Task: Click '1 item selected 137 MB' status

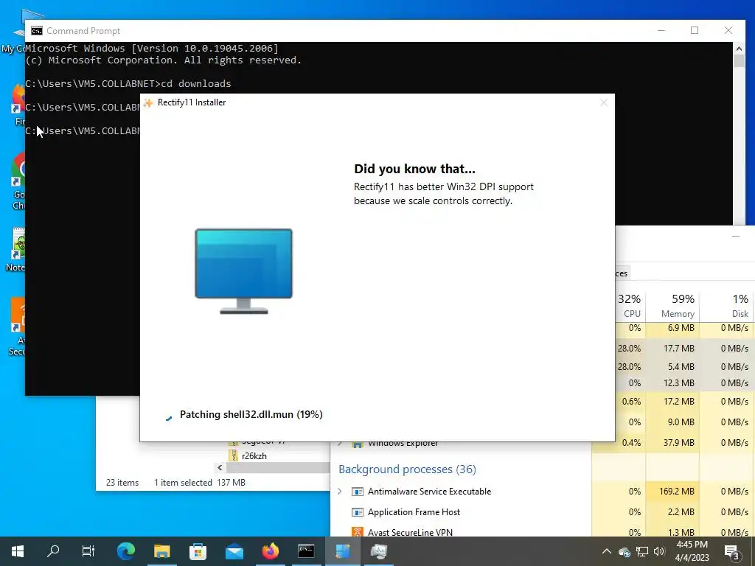Action: coord(199,482)
